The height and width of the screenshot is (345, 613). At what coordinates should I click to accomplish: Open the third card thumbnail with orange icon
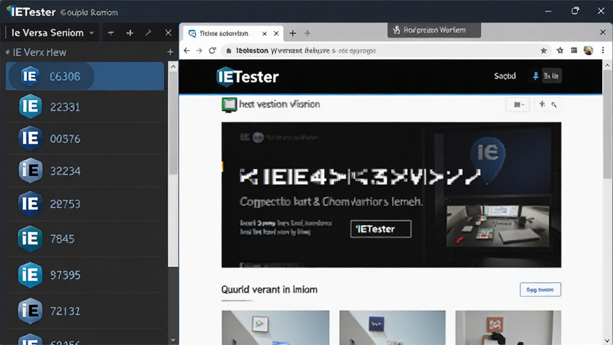coord(508,328)
